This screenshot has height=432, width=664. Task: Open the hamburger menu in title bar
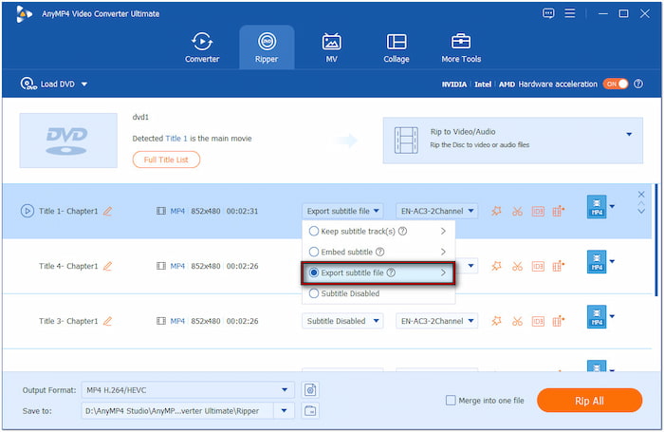570,13
